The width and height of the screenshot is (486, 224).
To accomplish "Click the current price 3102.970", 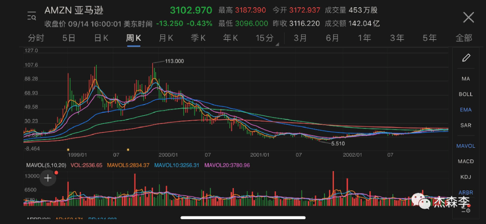I will tap(191, 10).
